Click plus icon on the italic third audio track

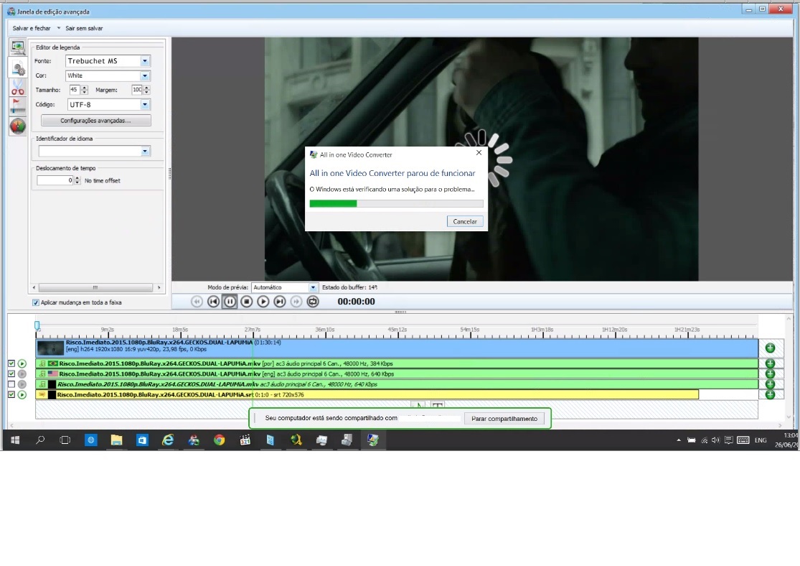click(770, 384)
